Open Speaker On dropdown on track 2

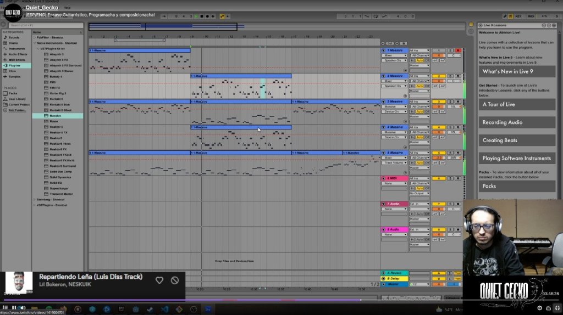click(x=395, y=86)
